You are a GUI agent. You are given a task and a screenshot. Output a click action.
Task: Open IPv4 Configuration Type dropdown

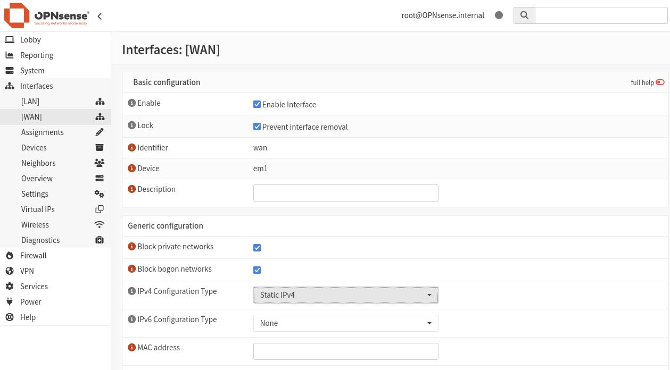point(346,295)
